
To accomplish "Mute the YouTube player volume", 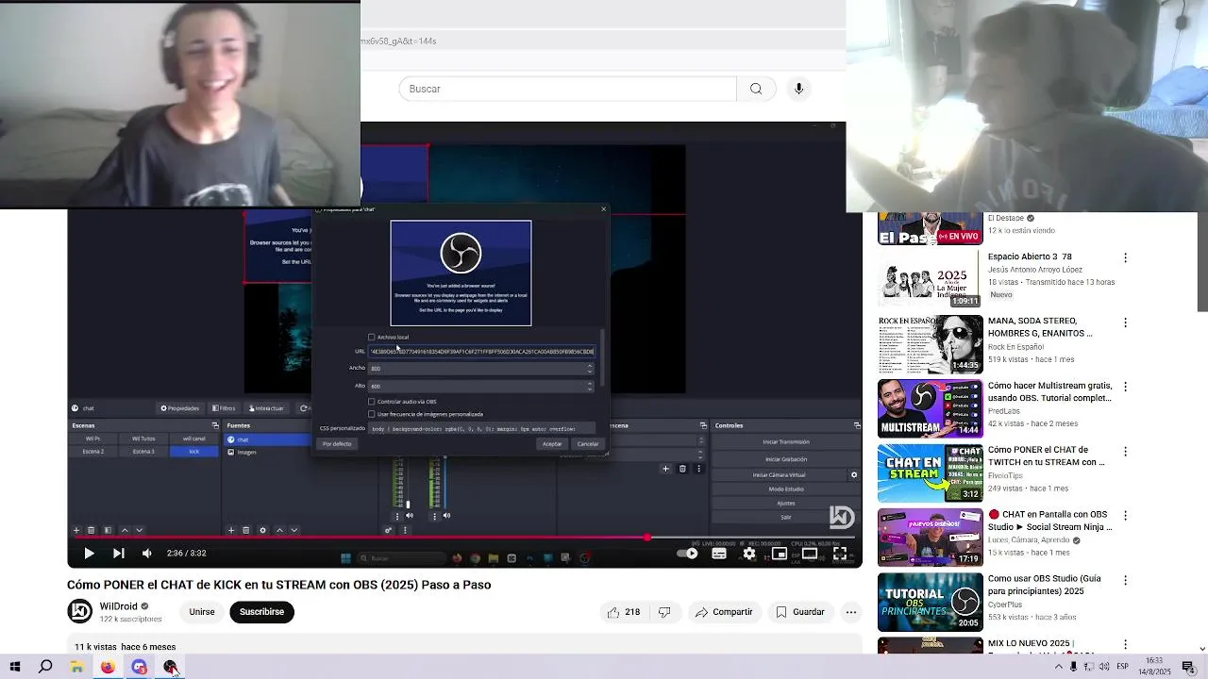I will [146, 554].
